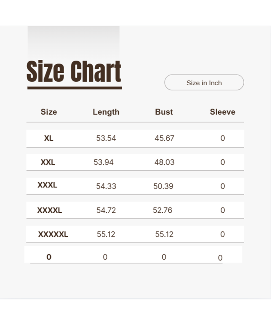Select the Length column header

(106, 112)
